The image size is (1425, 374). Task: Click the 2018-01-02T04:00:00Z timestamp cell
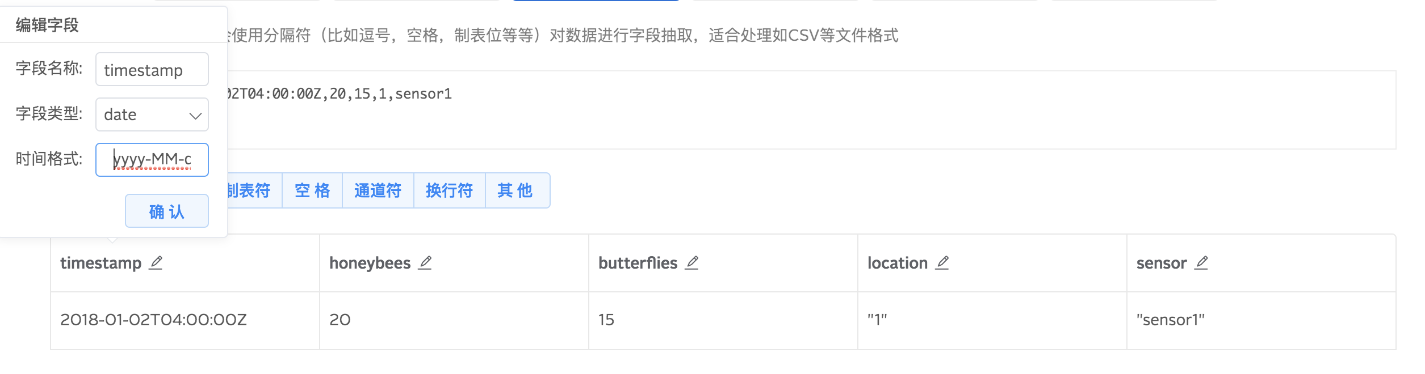[x=185, y=321]
